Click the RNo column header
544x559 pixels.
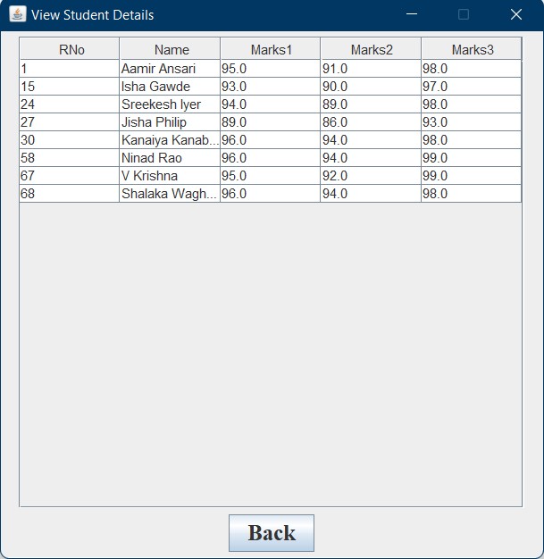[x=70, y=49]
